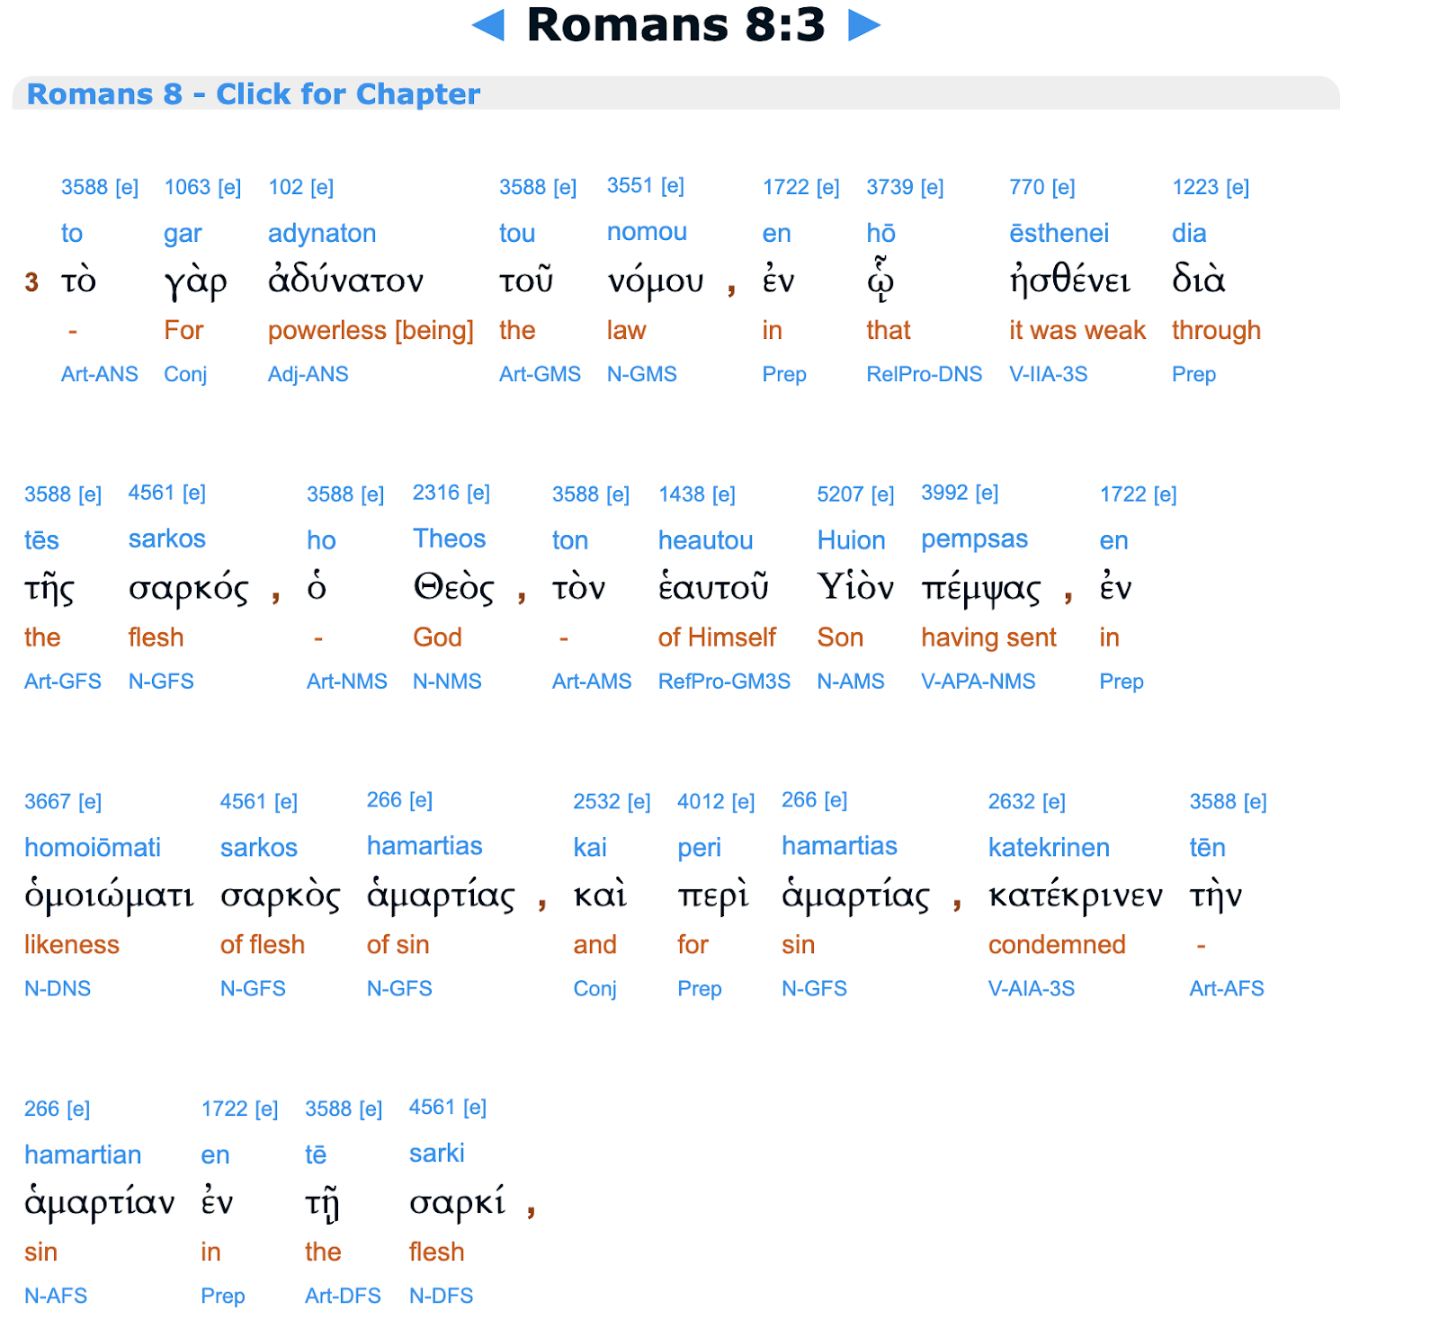Open Strong's 3551 for nomou
The image size is (1439, 1319).
629,185
